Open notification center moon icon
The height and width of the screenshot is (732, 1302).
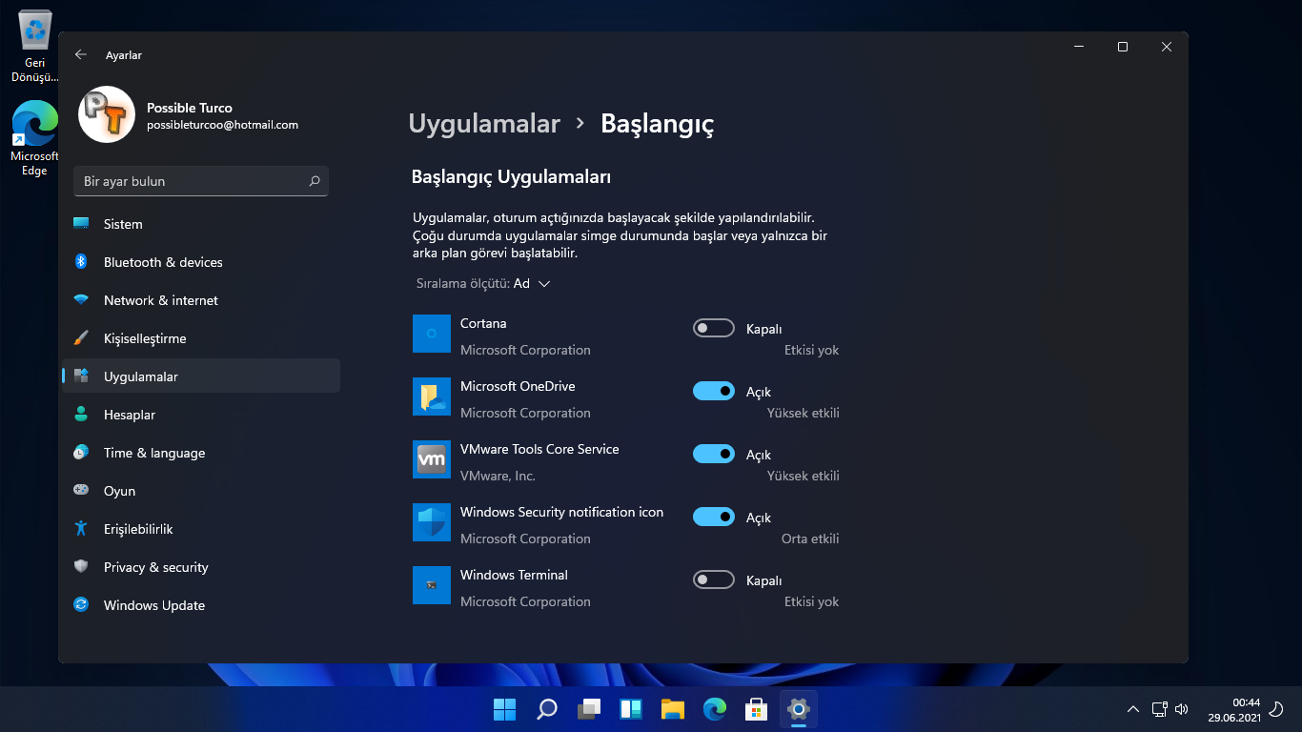tap(1276, 709)
